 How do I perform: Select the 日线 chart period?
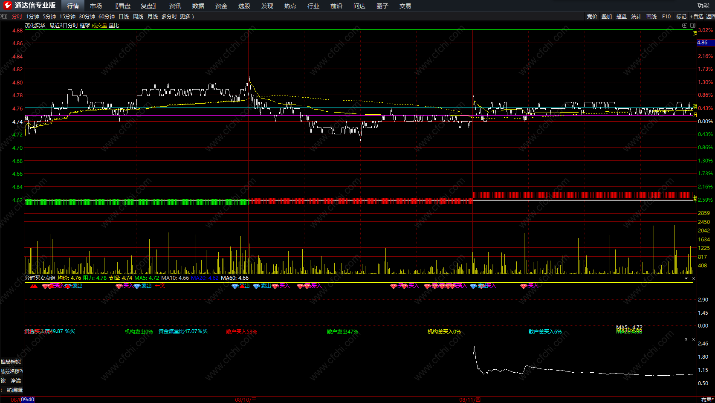pyautogui.click(x=124, y=17)
